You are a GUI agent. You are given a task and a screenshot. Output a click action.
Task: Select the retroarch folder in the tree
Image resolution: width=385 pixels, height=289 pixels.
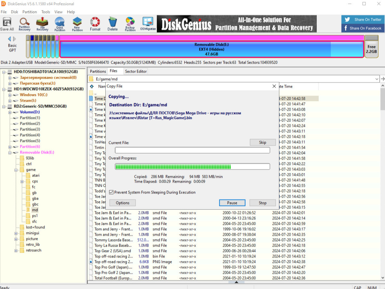click(33, 250)
